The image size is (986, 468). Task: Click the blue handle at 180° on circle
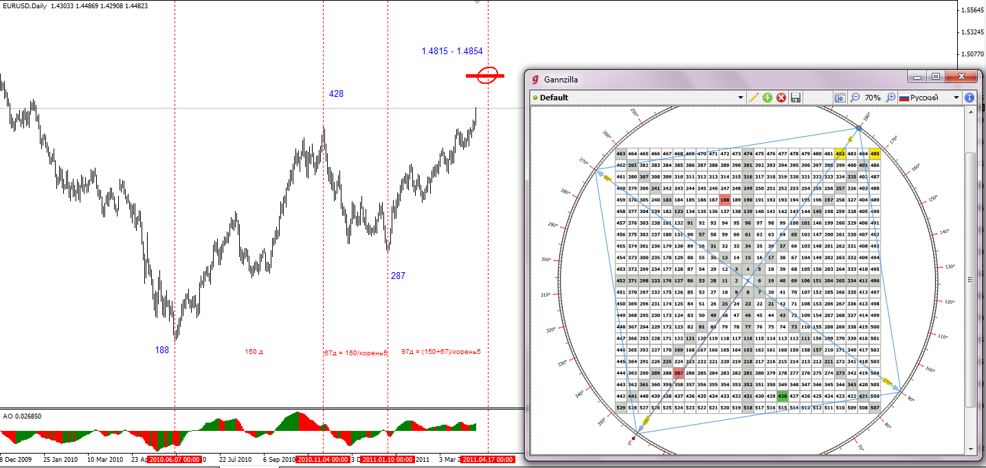point(859,129)
